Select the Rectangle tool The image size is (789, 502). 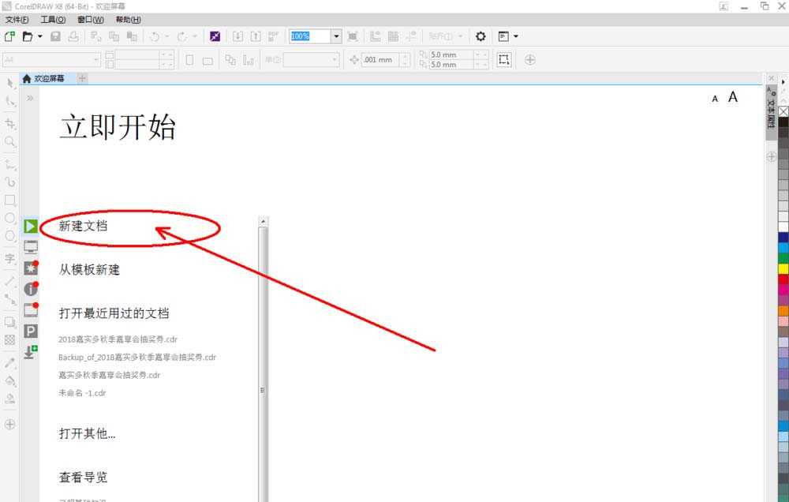10,200
